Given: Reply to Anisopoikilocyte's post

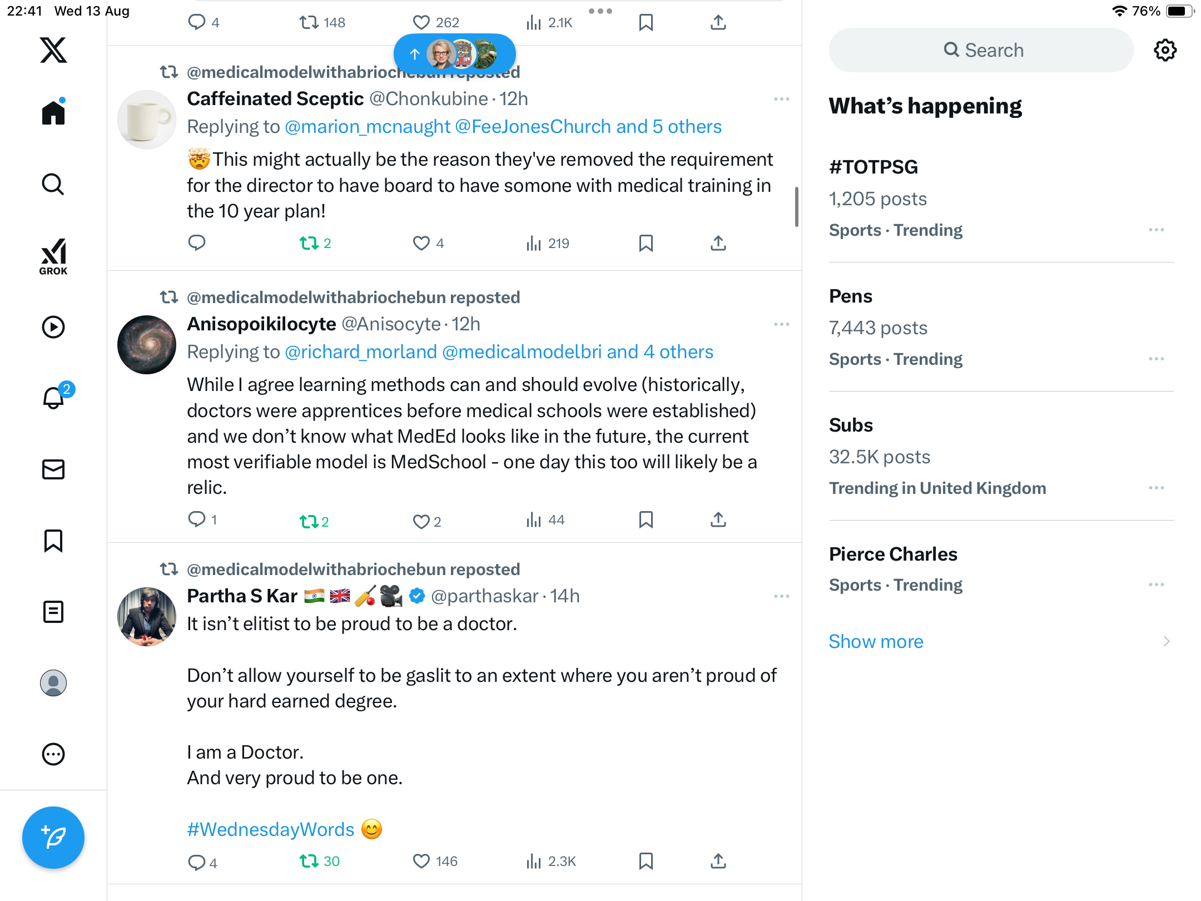Looking at the screenshot, I should [197, 520].
